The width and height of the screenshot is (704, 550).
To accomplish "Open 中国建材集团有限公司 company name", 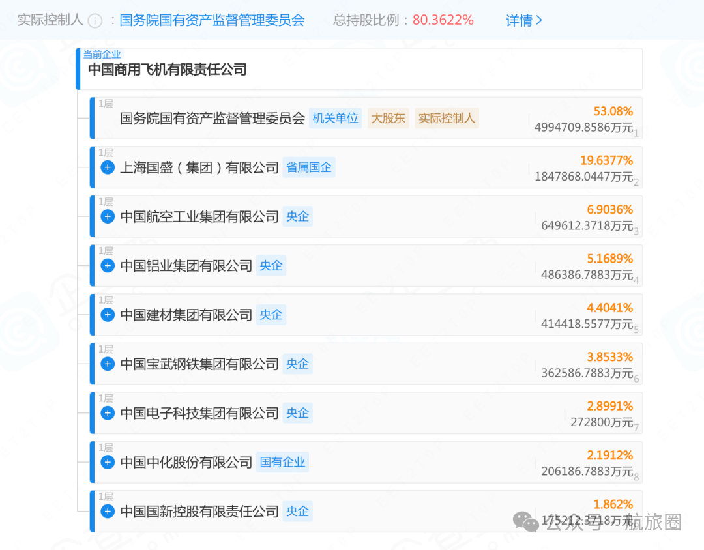I will tap(186, 315).
